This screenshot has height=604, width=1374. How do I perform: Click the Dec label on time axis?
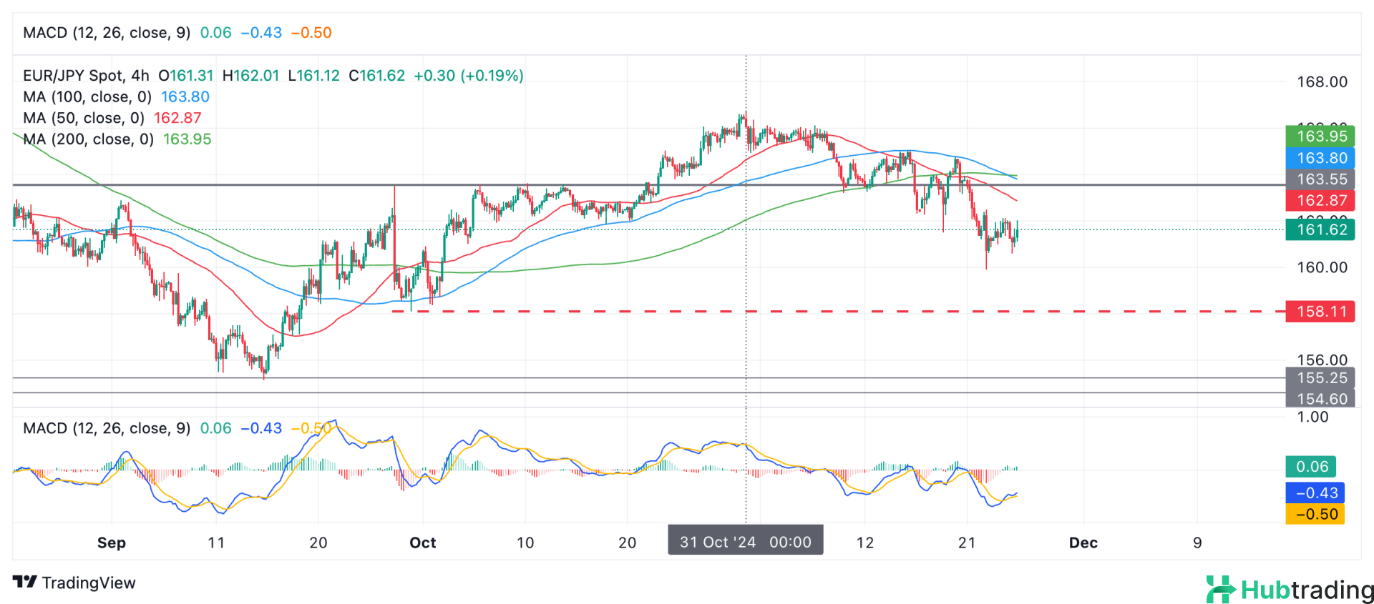(x=1083, y=543)
